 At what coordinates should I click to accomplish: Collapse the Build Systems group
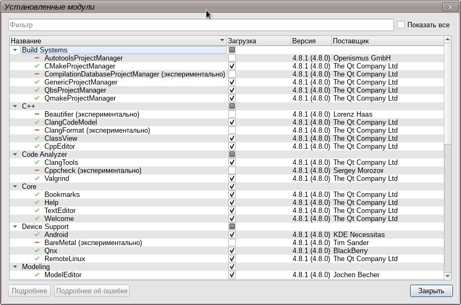point(15,50)
